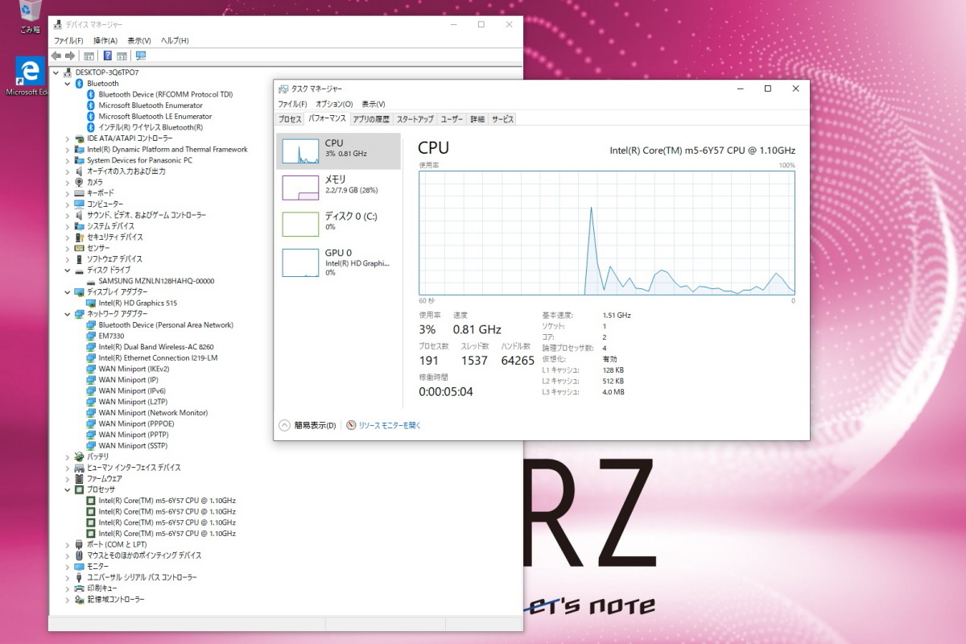Switch to アプリの履歴 tab
The width and height of the screenshot is (966, 644).
(x=371, y=119)
